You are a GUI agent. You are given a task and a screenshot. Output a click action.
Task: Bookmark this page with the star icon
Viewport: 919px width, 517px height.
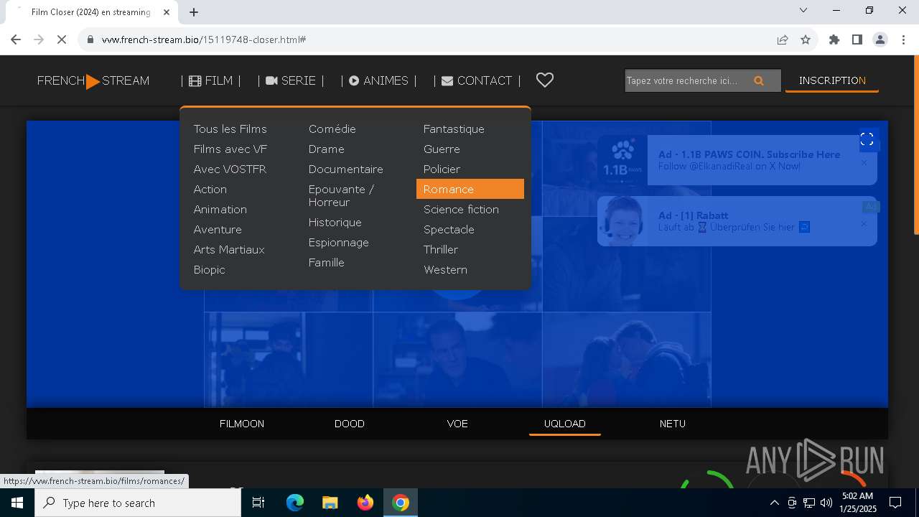(x=806, y=39)
